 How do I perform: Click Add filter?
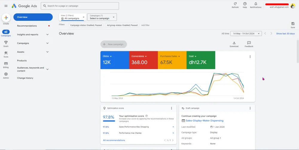[145, 25]
